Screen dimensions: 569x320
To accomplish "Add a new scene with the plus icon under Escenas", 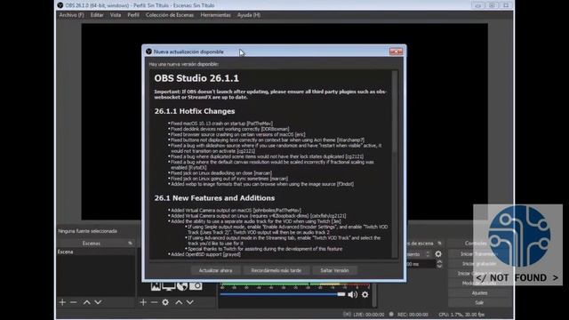I will point(62,302).
